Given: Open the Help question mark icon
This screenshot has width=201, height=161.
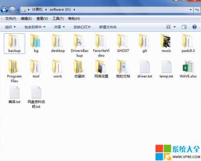Looking at the screenshot, I should [x=195, y=27].
